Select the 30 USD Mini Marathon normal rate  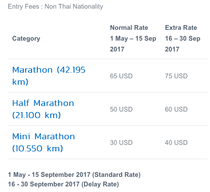121,143
